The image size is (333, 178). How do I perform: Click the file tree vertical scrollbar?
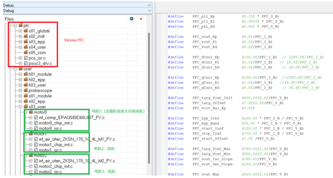click(149, 98)
